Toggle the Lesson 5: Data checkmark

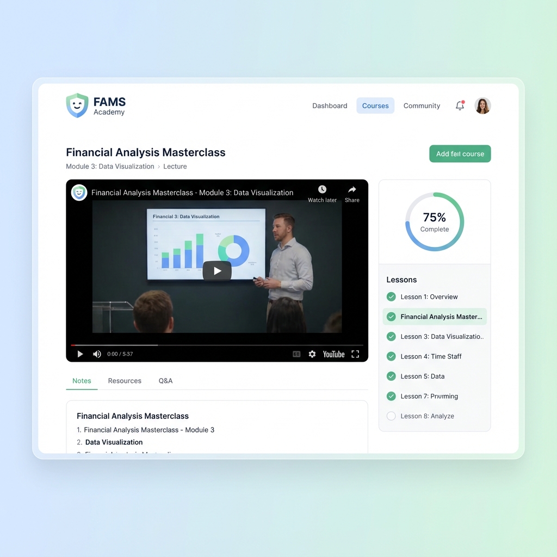pyautogui.click(x=391, y=376)
